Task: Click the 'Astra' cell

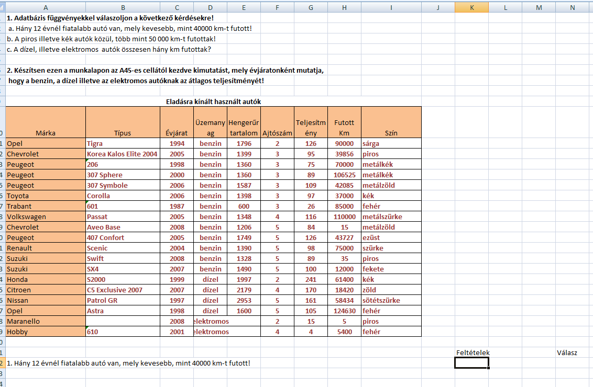Action: [123, 311]
